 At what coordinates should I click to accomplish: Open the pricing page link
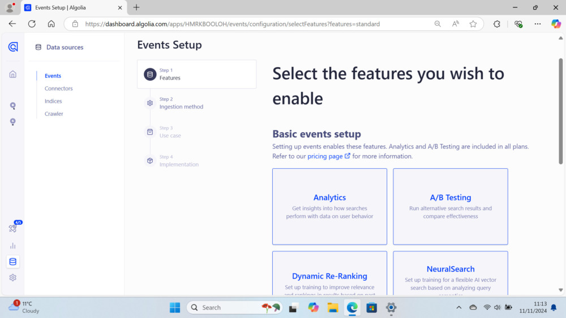click(328, 156)
